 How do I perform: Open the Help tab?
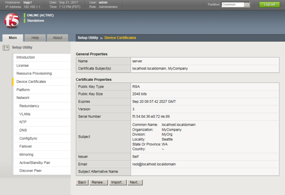coord(35,38)
